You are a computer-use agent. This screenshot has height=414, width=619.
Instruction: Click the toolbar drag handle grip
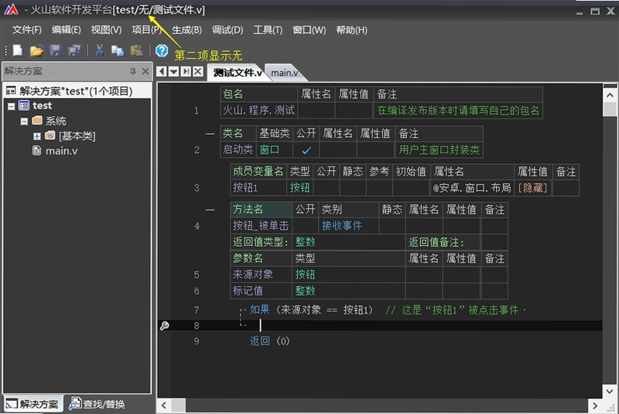(5, 50)
